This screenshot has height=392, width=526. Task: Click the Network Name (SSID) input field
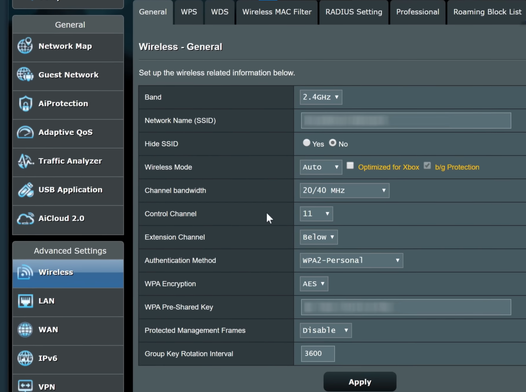[406, 121]
